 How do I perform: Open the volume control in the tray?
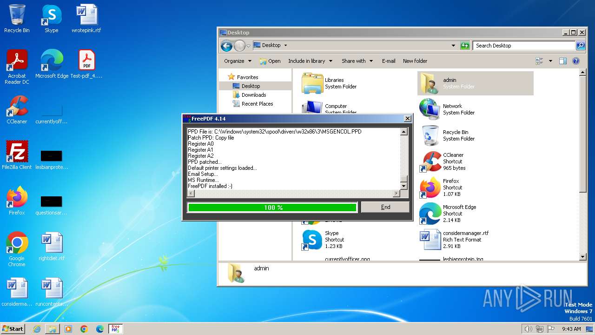click(x=528, y=329)
